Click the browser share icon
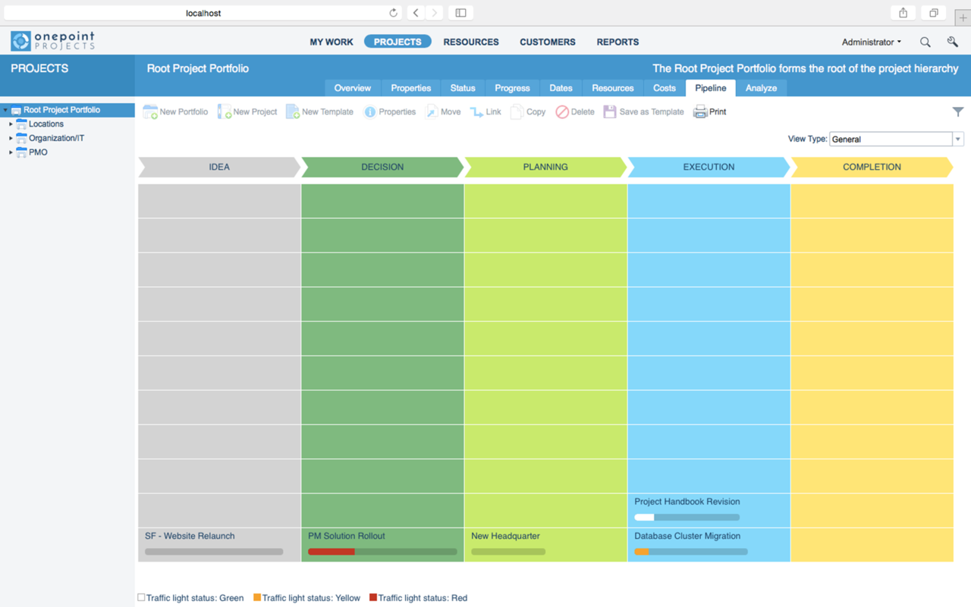 903,13
